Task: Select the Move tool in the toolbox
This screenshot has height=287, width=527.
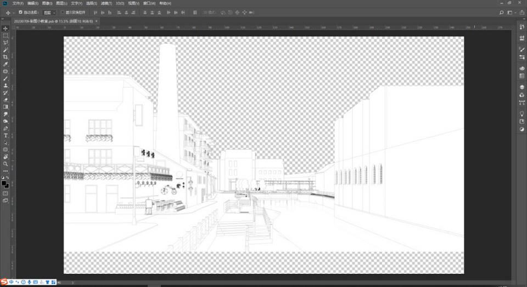Action: click(x=5, y=28)
